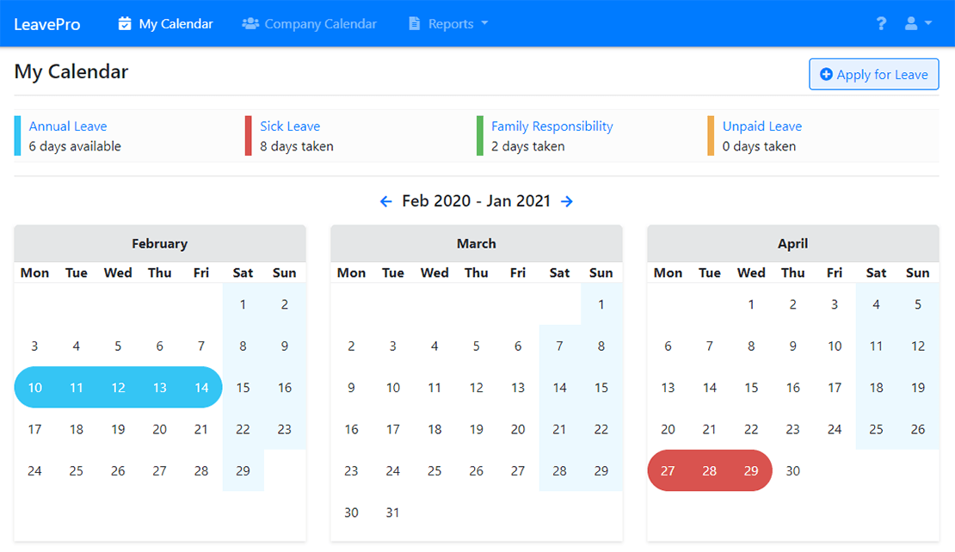Select February 20 in the calendar
955x552 pixels.
(x=159, y=429)
